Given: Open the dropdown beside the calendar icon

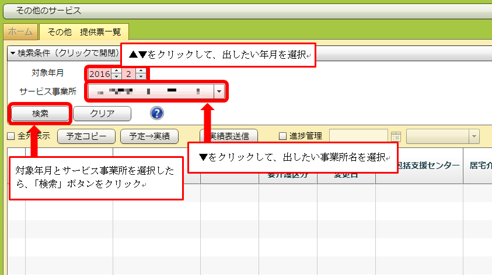Looking at the screenshot, I should pyautogui.click(x=474, y=136).
